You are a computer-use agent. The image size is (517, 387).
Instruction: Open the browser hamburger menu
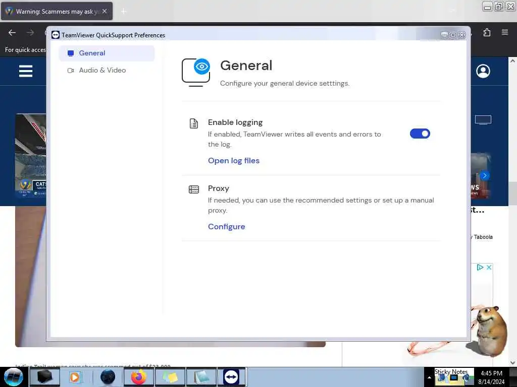tap(505, 32)
